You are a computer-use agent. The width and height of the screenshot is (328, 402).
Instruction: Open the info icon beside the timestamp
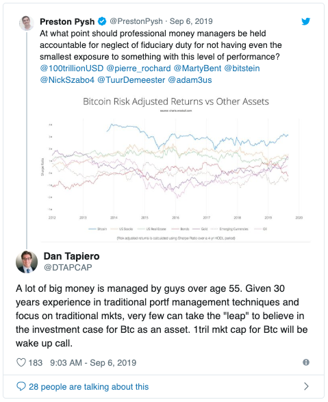click(306, 362)
